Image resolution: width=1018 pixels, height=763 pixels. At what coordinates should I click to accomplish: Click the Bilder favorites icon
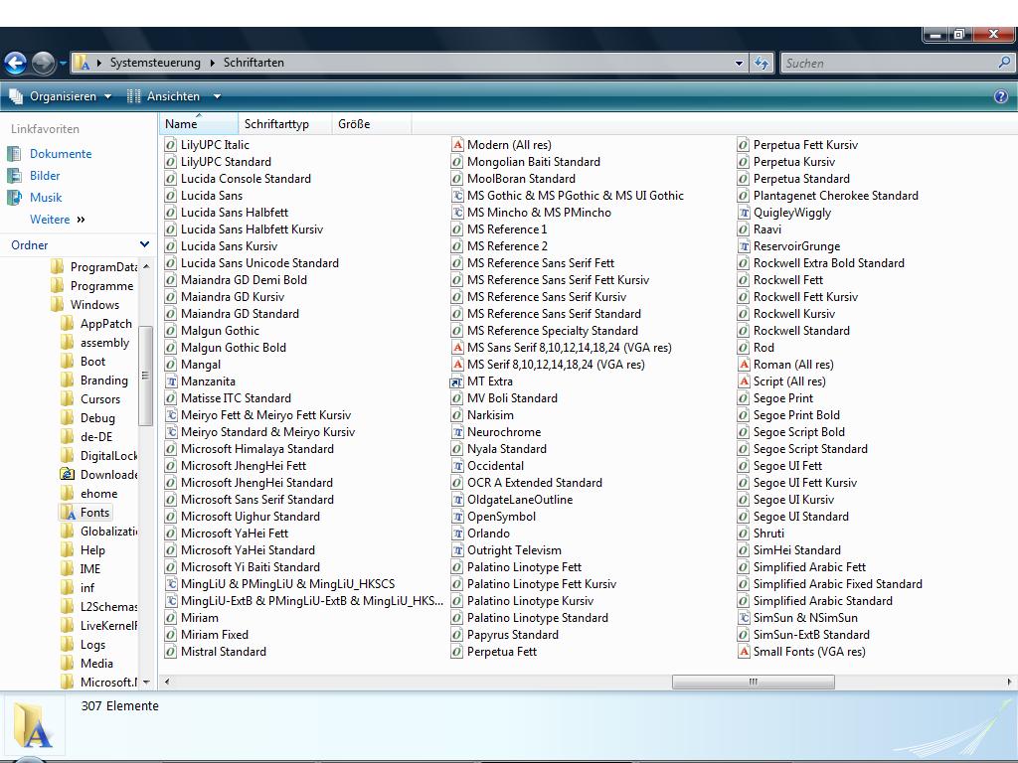pyautogui.click(x=14, y=176)
